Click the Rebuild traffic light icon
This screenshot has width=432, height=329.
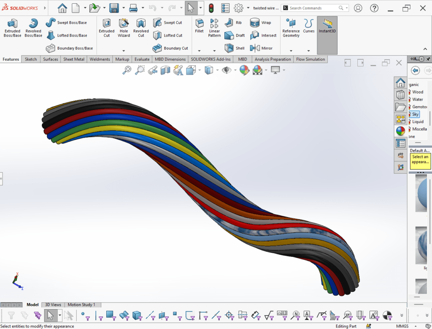(211, 8)
